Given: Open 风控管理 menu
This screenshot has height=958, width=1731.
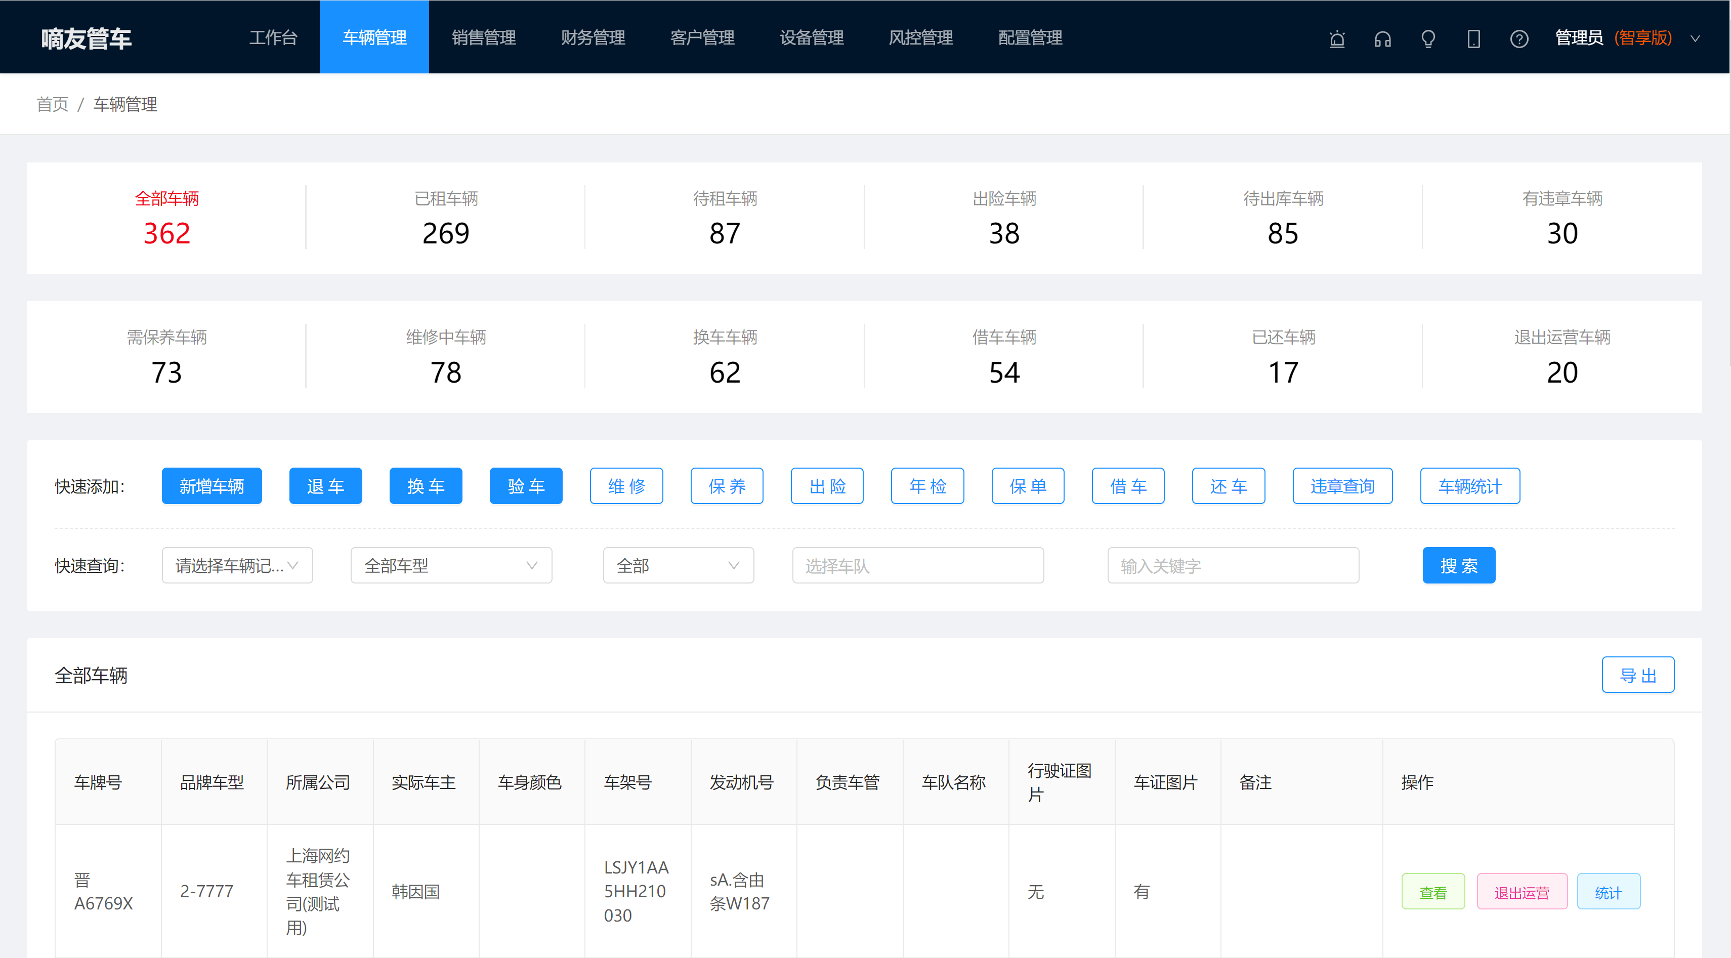Looking at the screenshot, I should coord(920,37).
